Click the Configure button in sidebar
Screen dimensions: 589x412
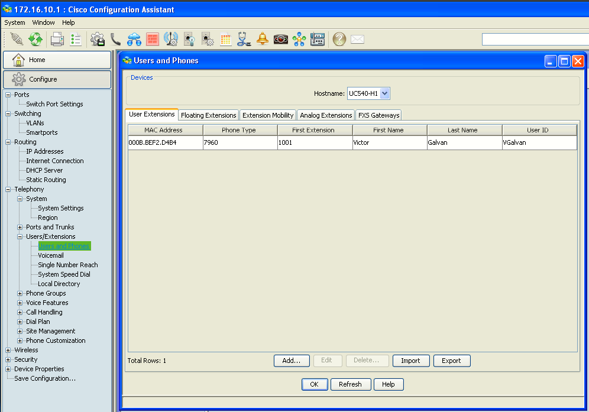57,79
